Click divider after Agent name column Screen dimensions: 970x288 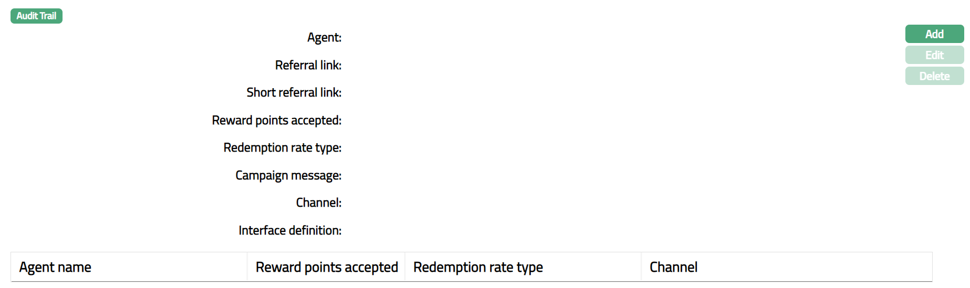tap(247, 267)
